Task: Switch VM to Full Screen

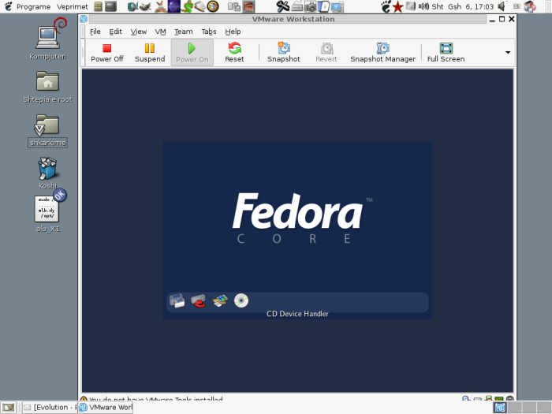Action: pyautogui.click(x=446, y=53)
